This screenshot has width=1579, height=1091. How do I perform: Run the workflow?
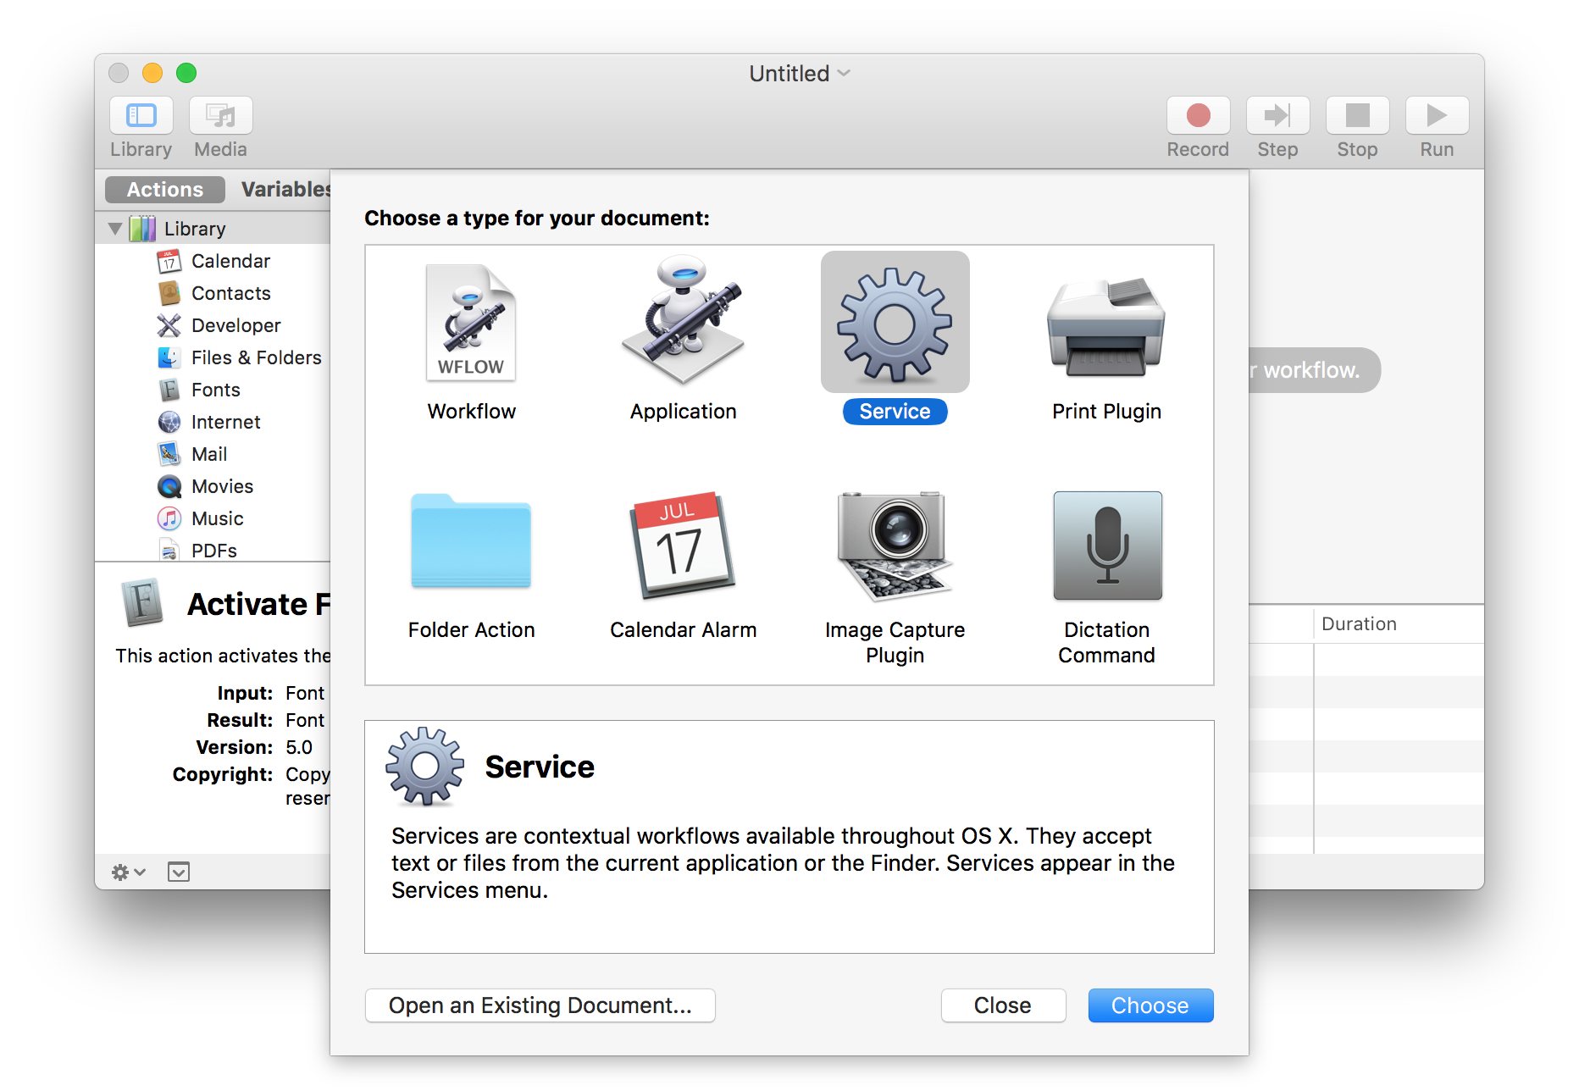[1435, 115]
